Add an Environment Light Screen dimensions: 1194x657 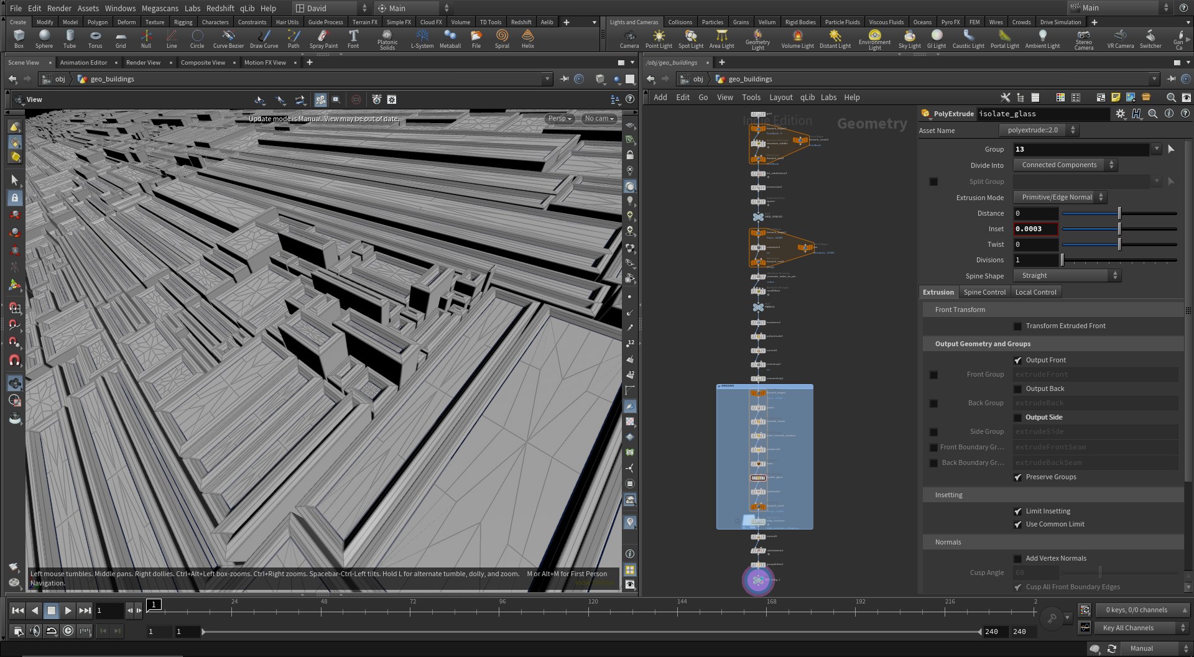(874, 39)
